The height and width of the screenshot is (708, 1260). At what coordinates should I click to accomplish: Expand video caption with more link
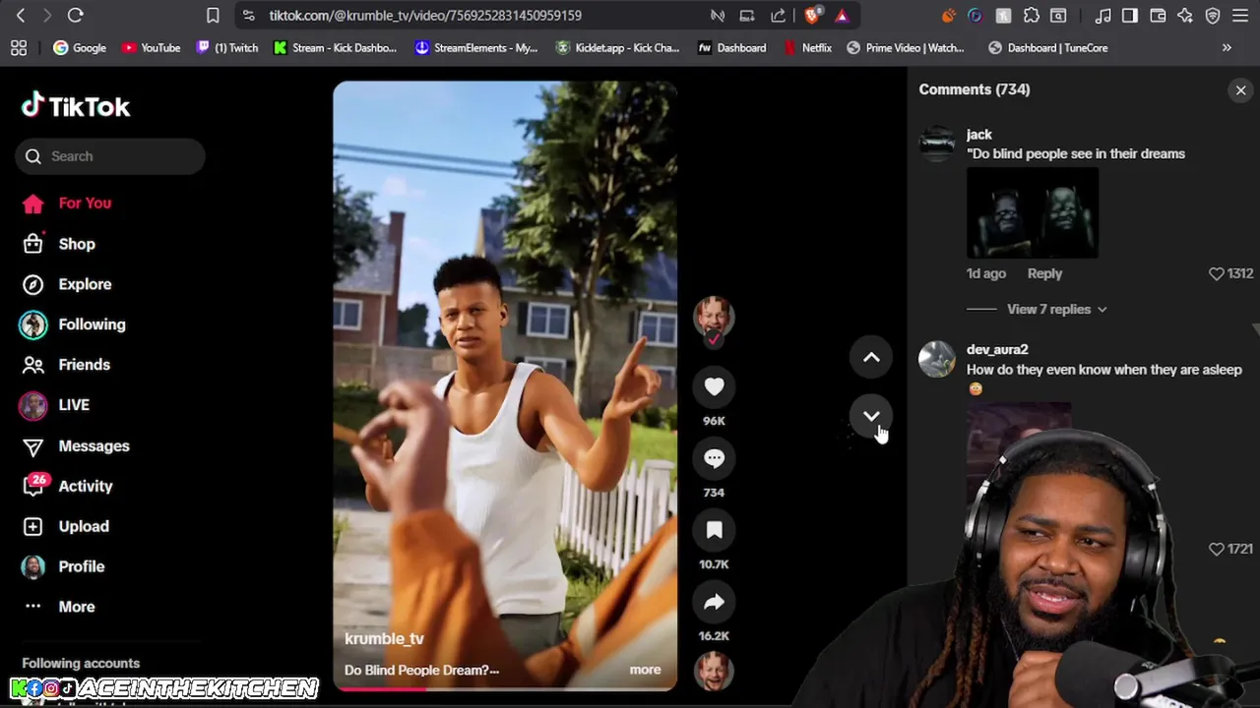coord(645,670)
